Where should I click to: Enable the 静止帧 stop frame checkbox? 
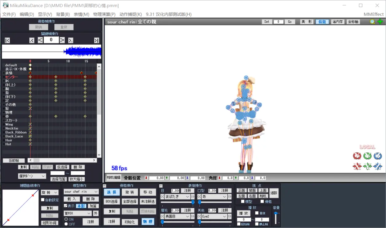tap(257, 224)
